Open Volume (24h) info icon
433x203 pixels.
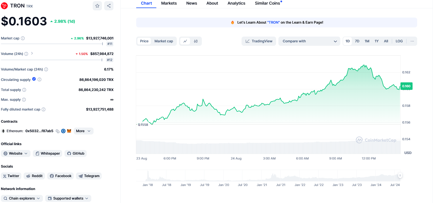click(26, 54)
